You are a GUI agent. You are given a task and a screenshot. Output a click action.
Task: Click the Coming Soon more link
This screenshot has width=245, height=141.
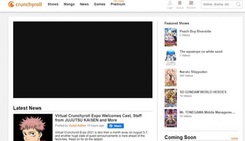(x=234, y=139)
